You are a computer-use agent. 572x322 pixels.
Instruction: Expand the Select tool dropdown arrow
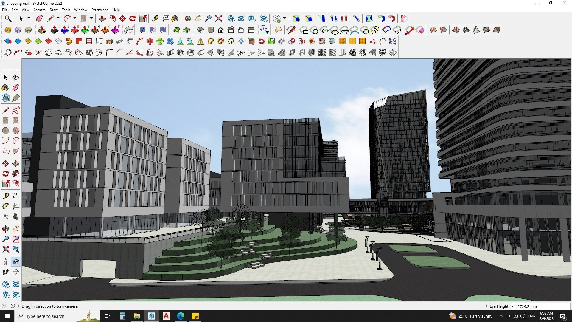click(x=29, y=18)
